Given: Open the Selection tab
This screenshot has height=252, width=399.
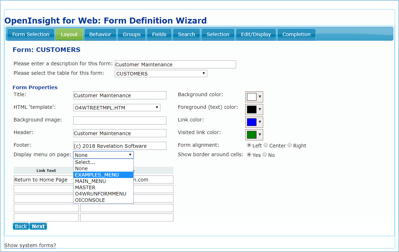Looking at the screenshot, I should tap(218, 34).
